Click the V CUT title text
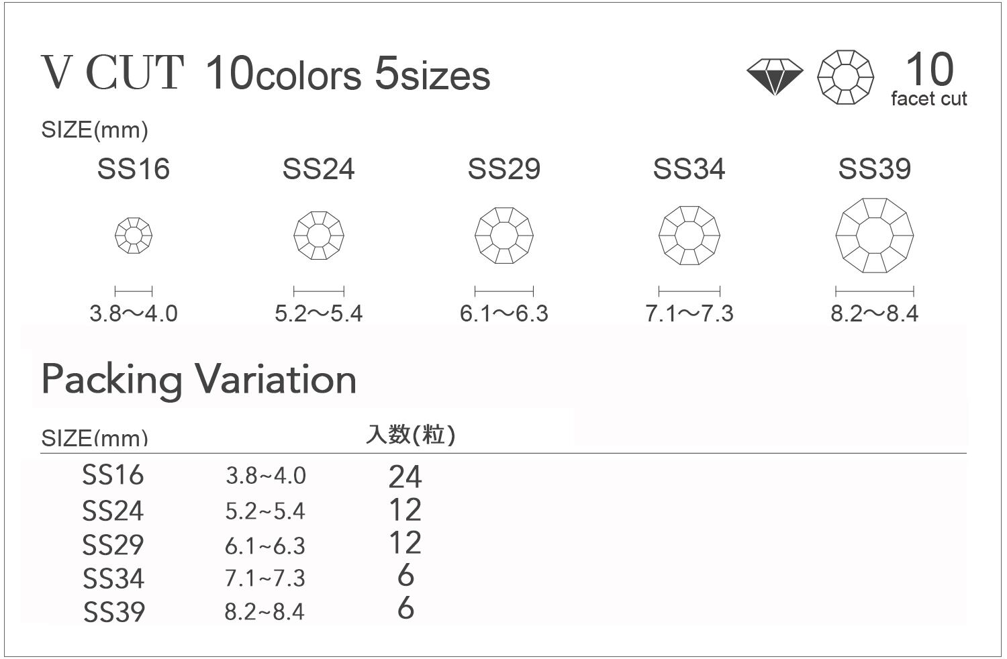 (113, 72)
